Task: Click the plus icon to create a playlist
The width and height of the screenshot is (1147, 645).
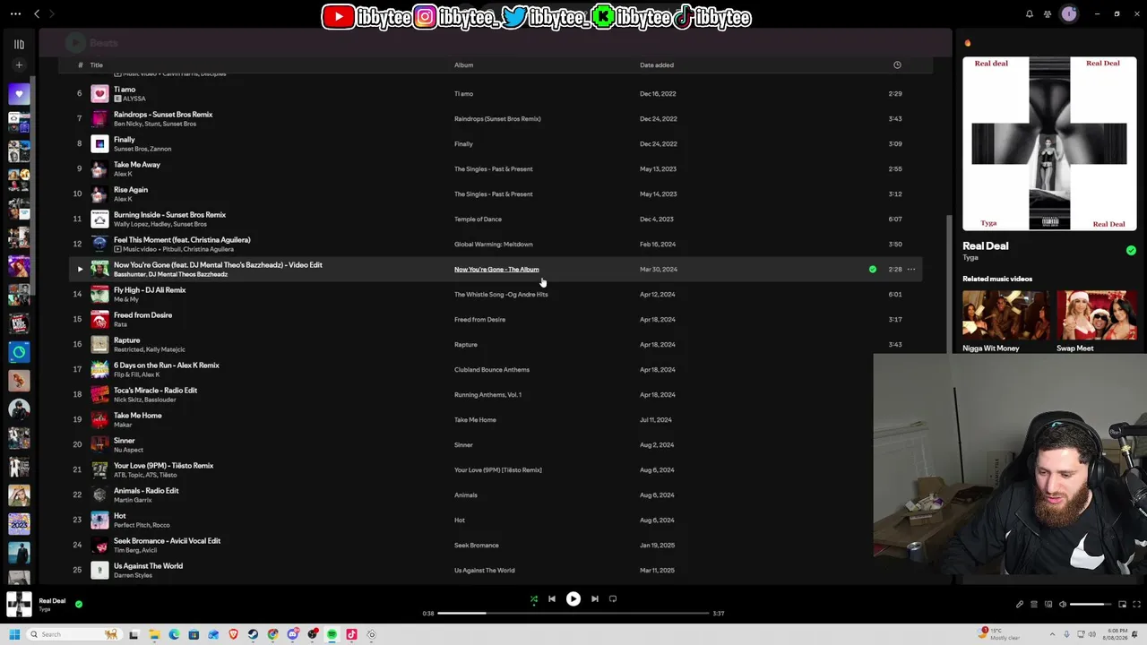Action: tap(19, 64)
